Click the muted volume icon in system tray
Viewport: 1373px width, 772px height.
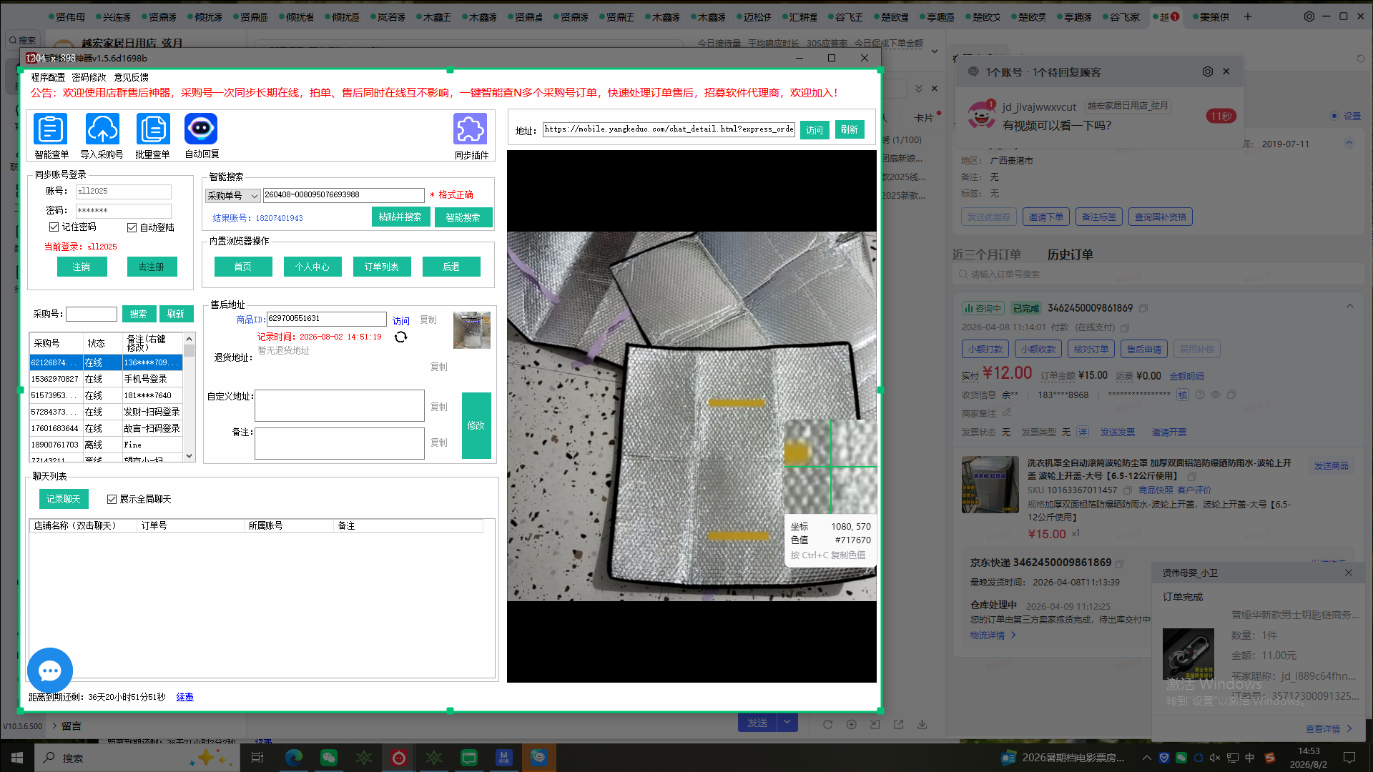(x=1215, y=758)
